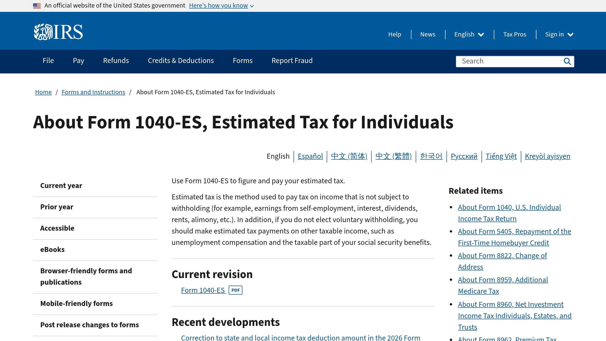Viewport: 606px width, 341px height.
Task: Select Accessible in the sidebar
Action: tap(95, 229)
